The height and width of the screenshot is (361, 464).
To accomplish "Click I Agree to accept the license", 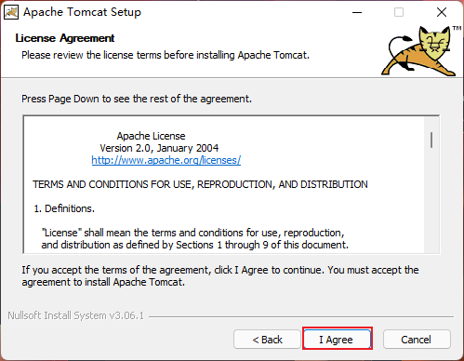I will 338,339.
